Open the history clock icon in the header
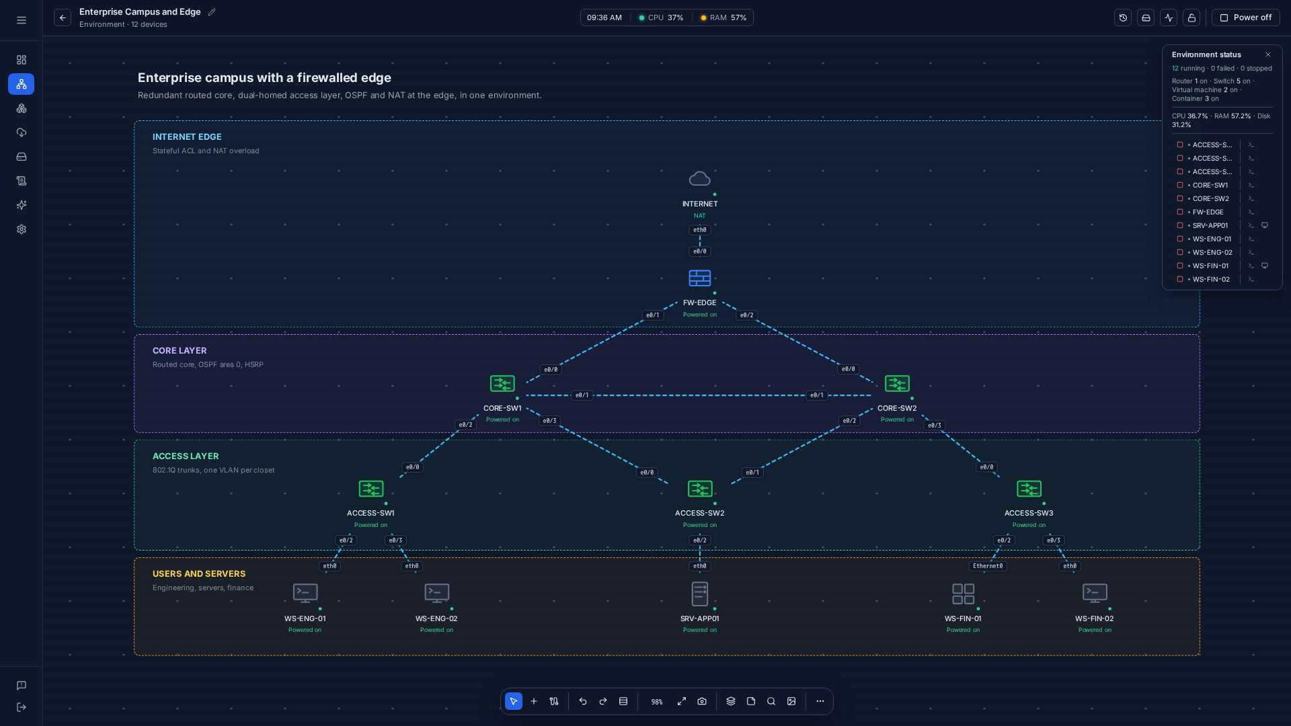The width and height of the screenshot is (1291, 726). [x=1123, y=18]
